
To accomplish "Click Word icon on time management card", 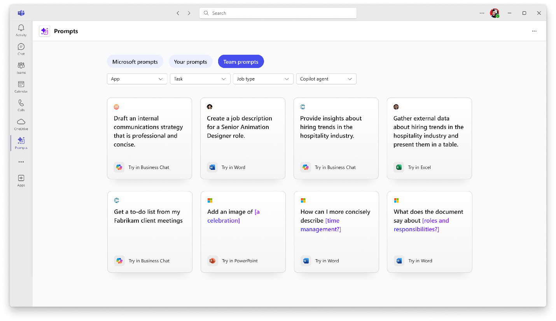I will tap(306, 261).
